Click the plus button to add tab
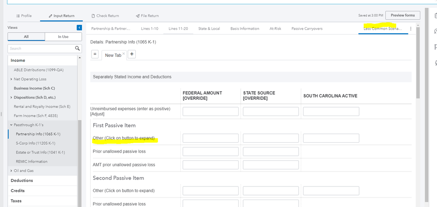The width and height of the screenshot is (437, 207). pyautogui.click(x=132, y=54)
